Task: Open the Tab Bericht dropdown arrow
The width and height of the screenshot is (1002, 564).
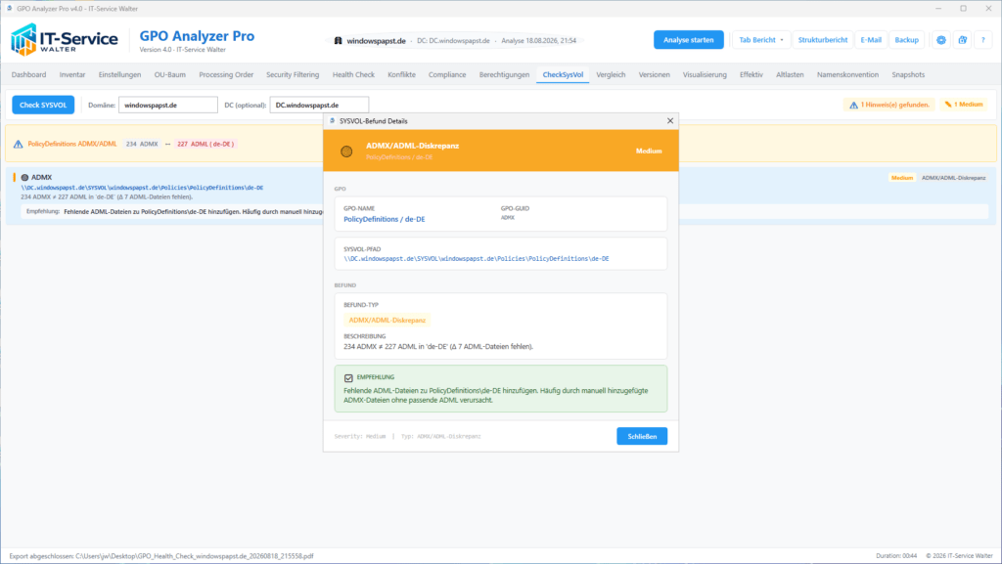Action: (x=782, y=40)
